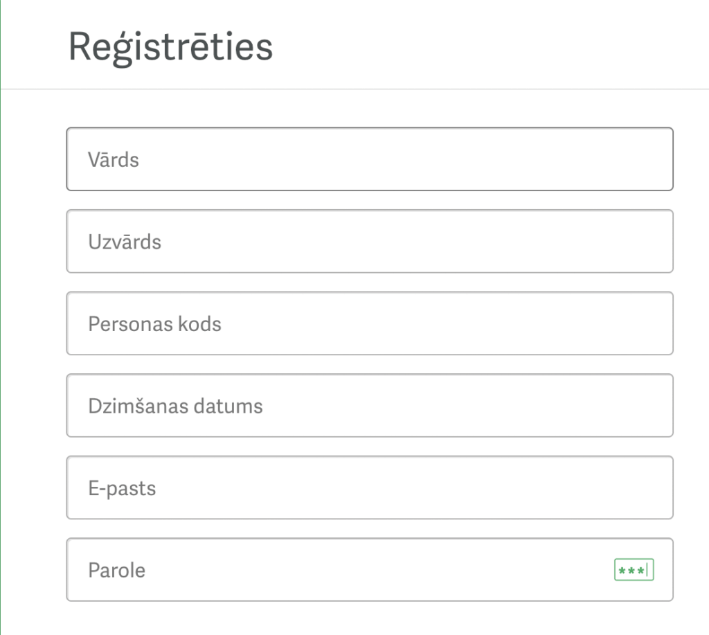
Task: Focus the Uzvārds text field
Action: 369,241
